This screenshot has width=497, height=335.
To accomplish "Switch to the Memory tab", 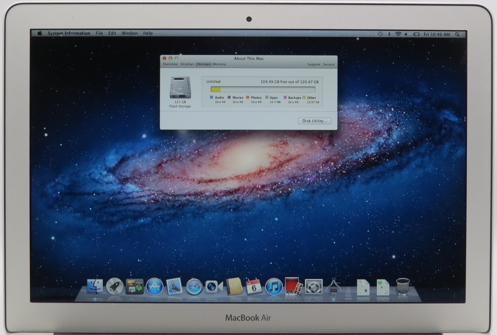I will (x=219, y=64).
